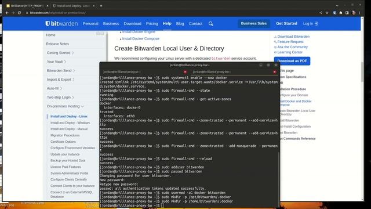Select the first terminal tab jordan@brilliance-proxy-pr

point(145,72)
